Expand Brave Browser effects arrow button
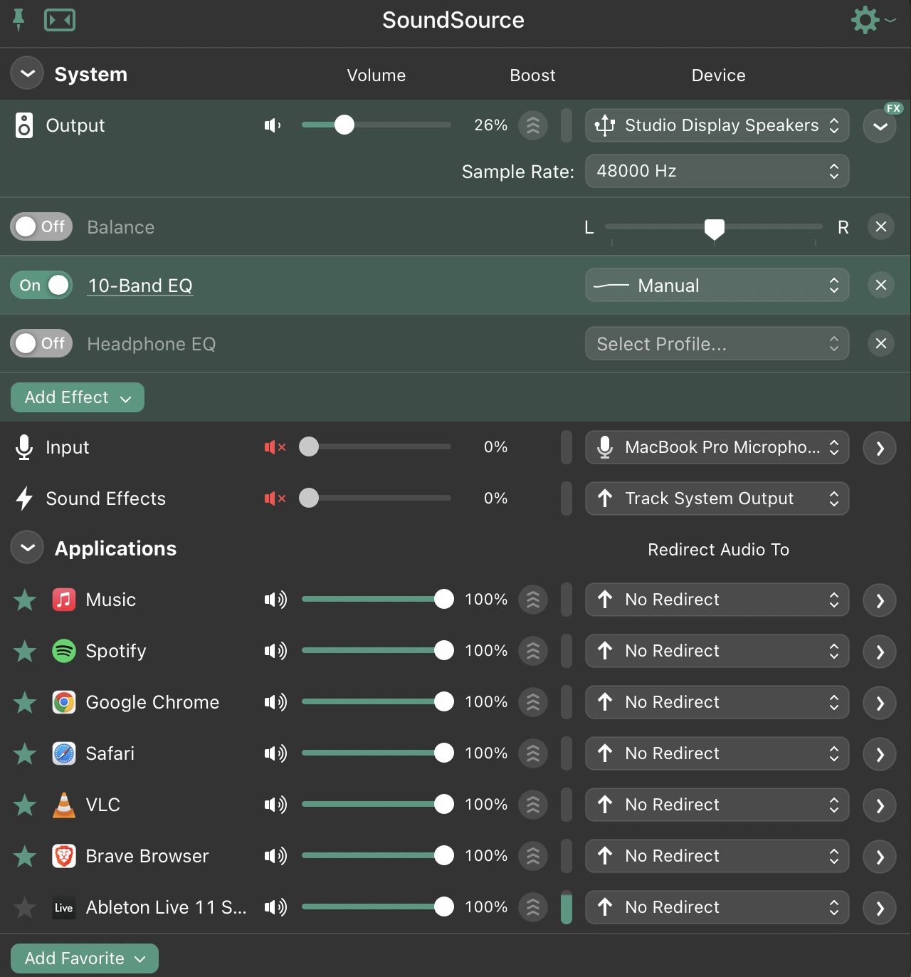The image size is (911, 977). tap(880, 857)
